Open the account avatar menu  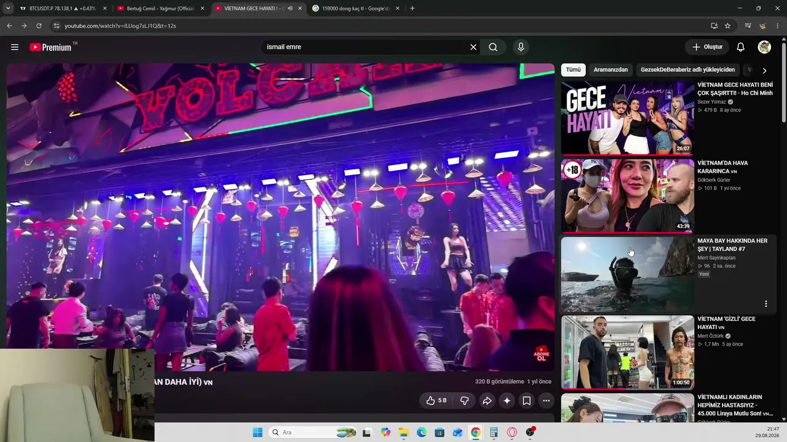click(764, 47)
